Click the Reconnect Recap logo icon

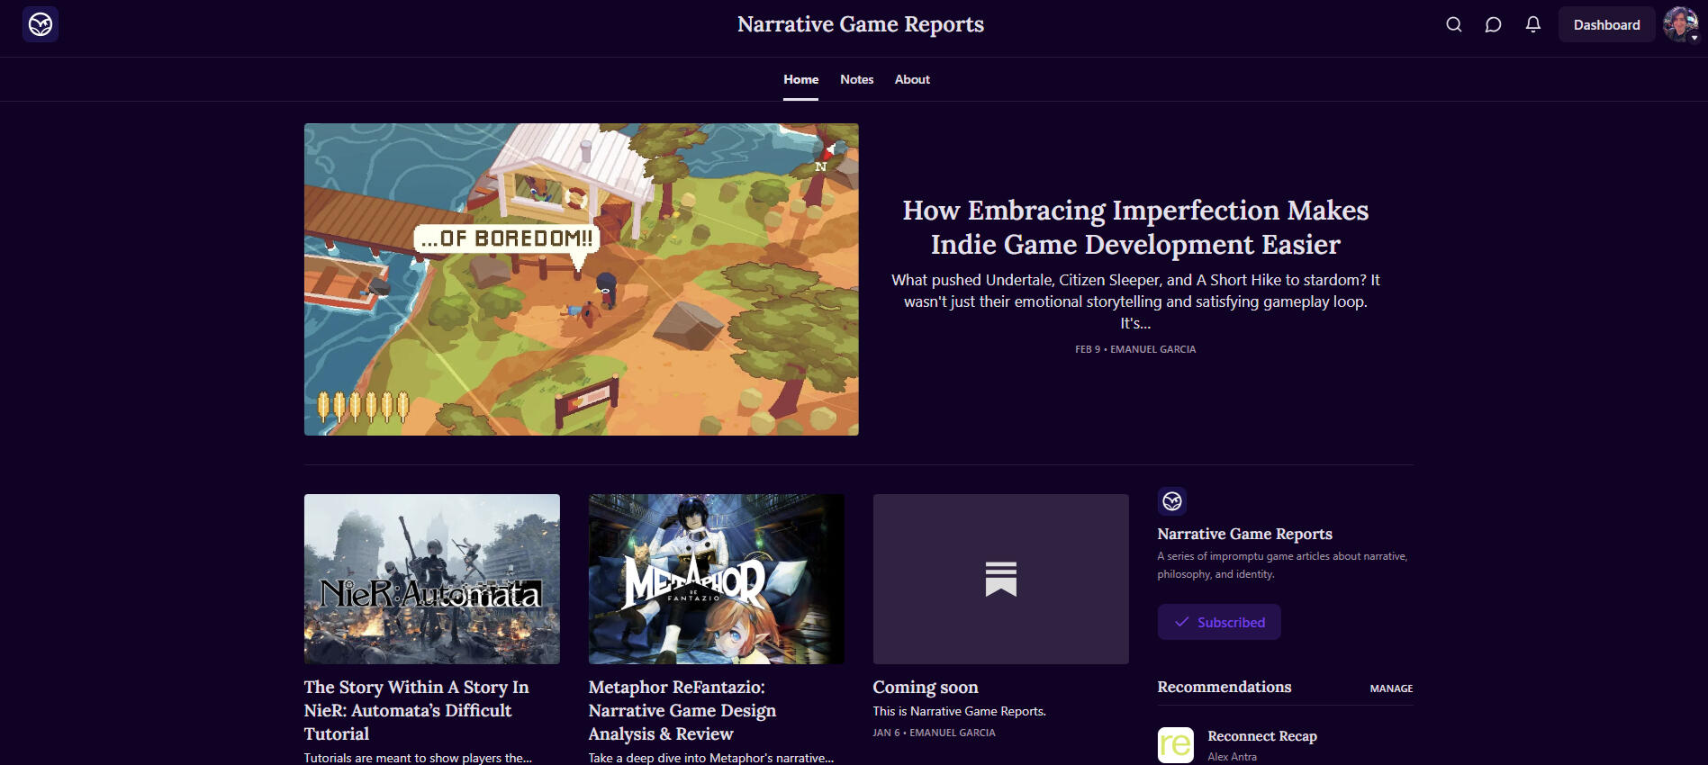pos(1175,744)
